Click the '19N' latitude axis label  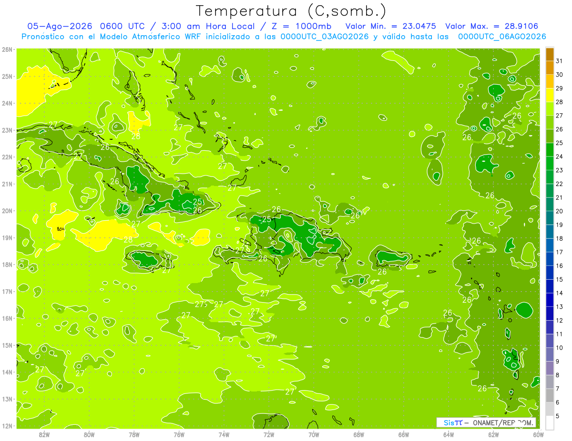(x=7, y=238)
